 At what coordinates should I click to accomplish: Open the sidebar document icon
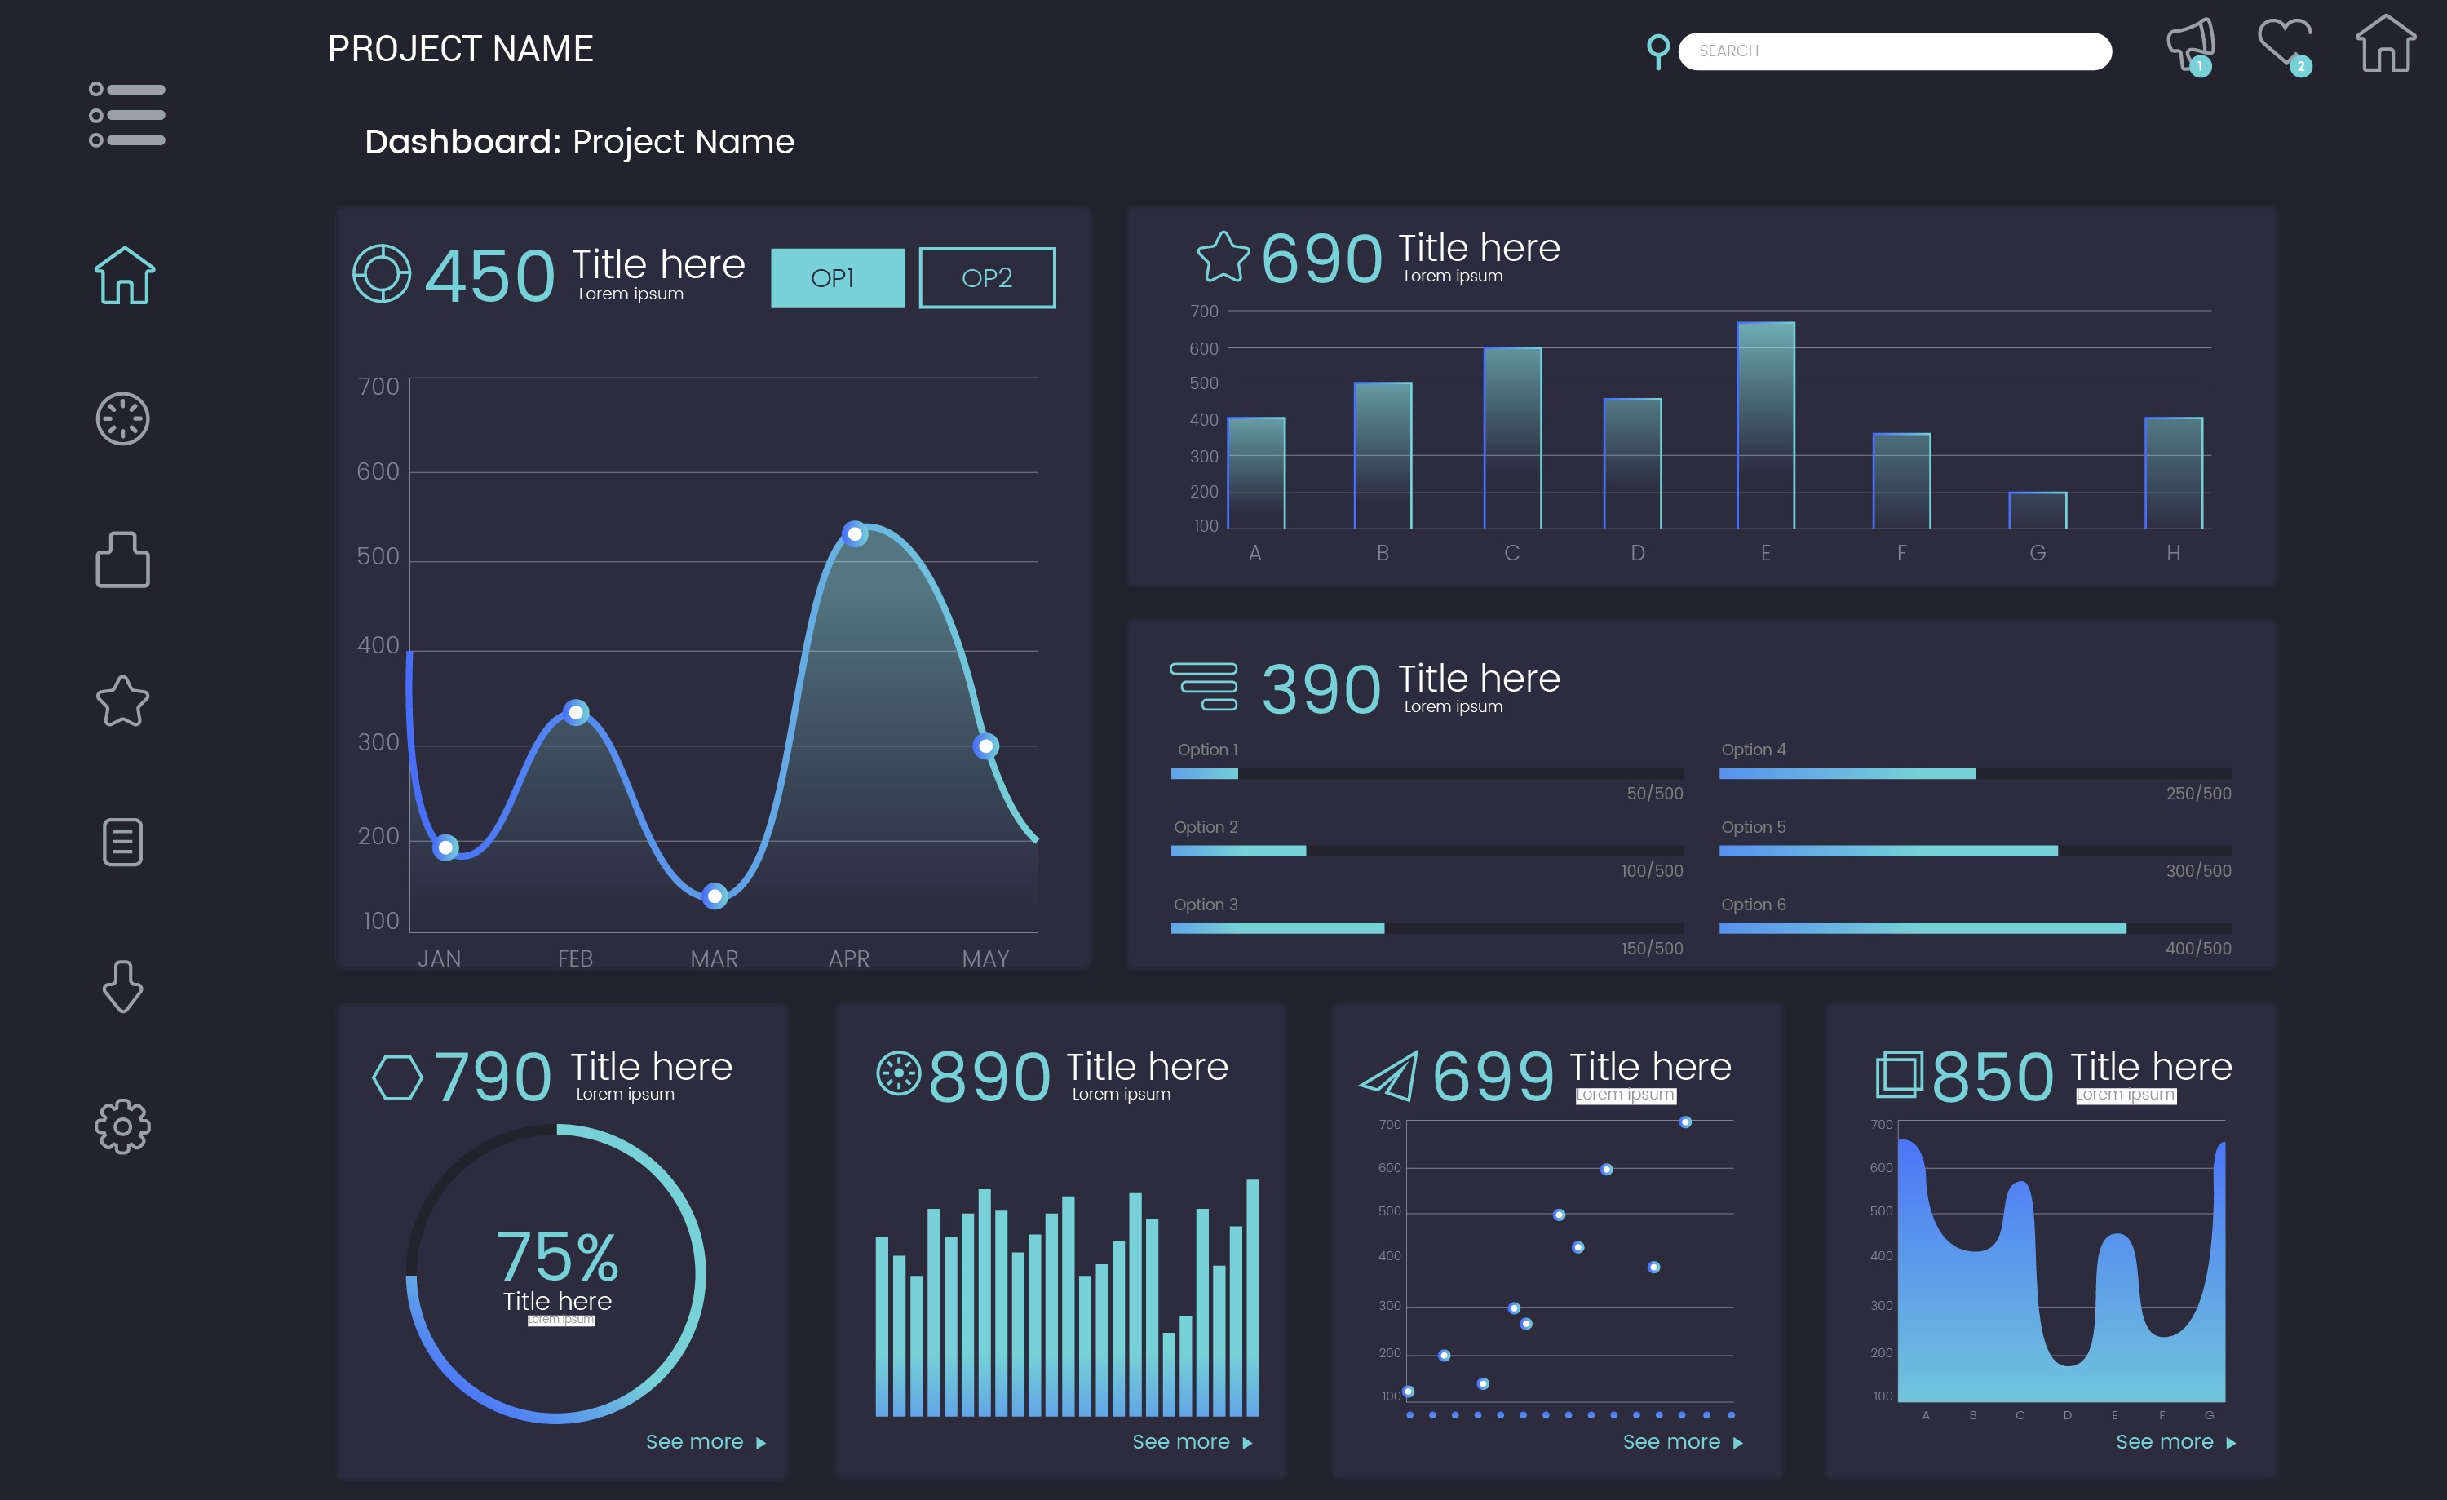123,843
